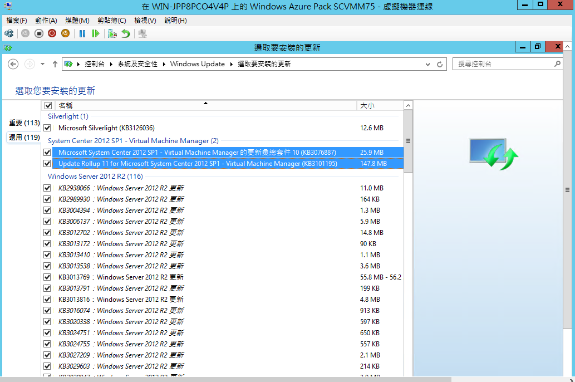
Task: Click the search magnifier icon
Action: (x=557, y=64)
